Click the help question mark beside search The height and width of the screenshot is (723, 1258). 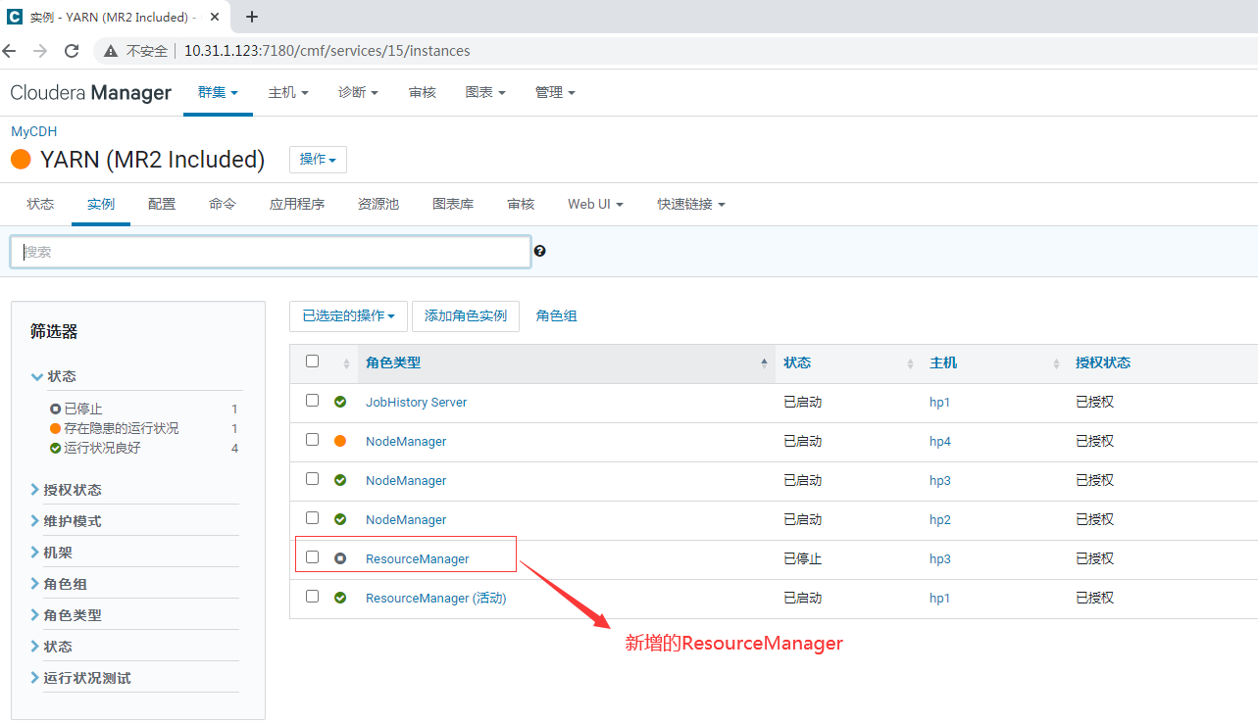[x=540, y=251]
